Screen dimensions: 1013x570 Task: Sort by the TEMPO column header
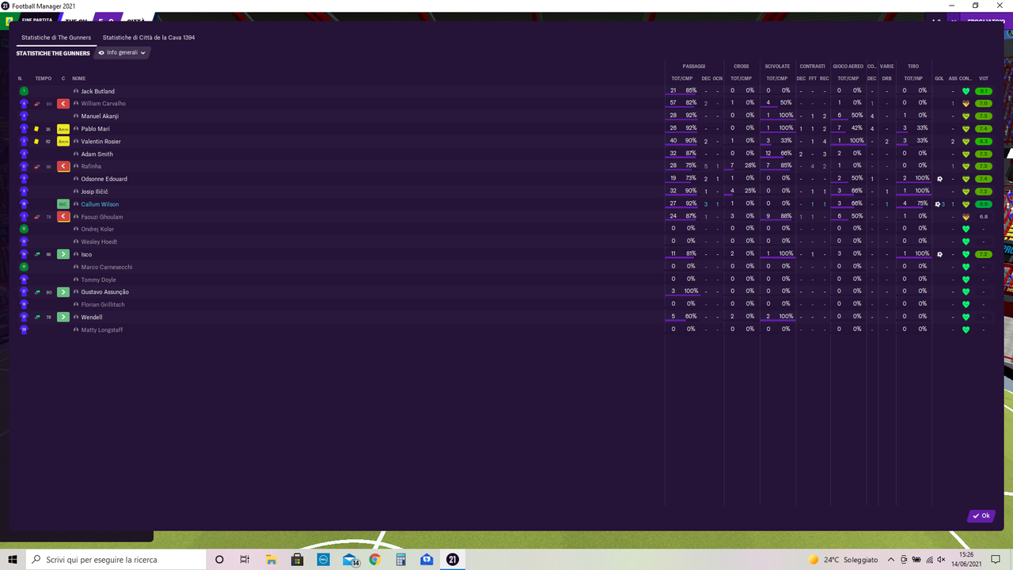pyautogui.click(x=44, y=78)
